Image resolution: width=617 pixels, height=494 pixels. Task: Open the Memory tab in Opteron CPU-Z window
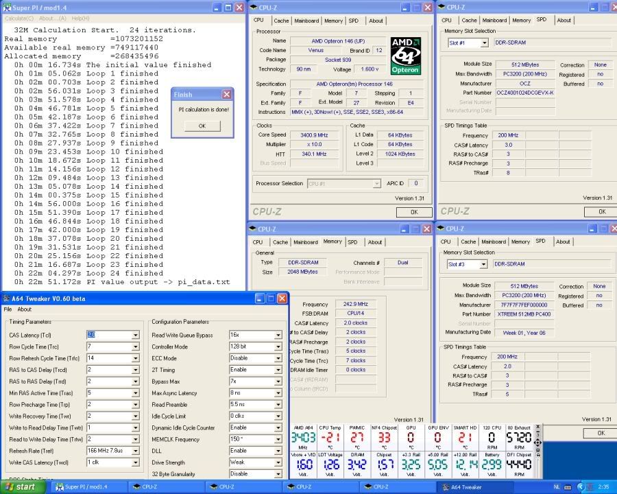click(333, 21)
